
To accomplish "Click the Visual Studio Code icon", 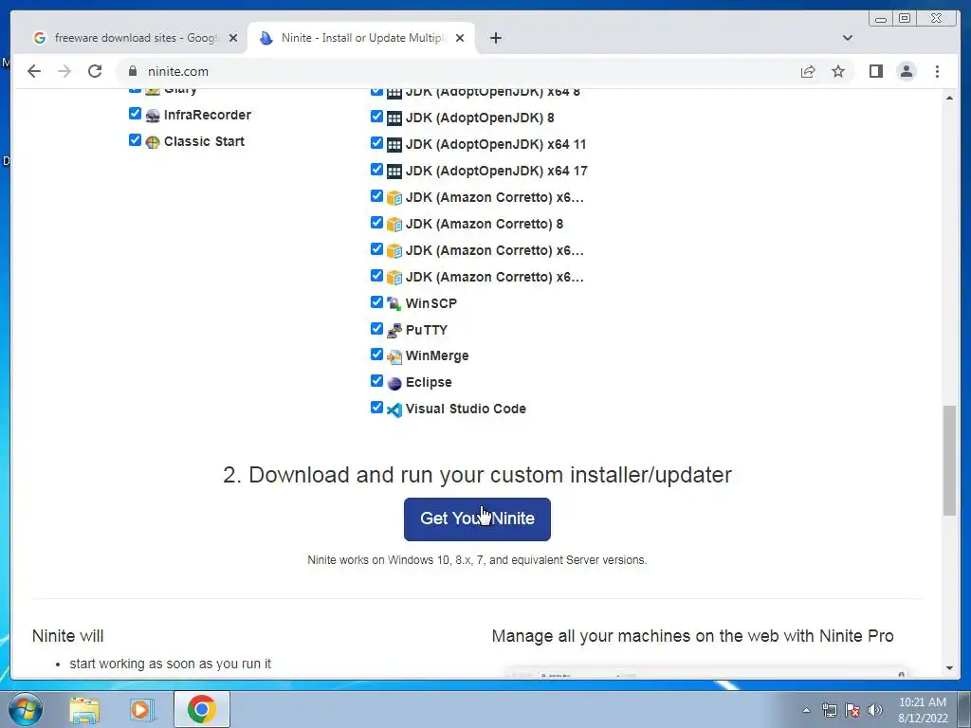I will click(394, 409).
